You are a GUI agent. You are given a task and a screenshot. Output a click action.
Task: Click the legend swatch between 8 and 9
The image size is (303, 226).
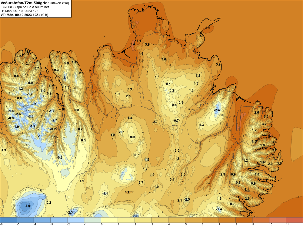point(244,220)
